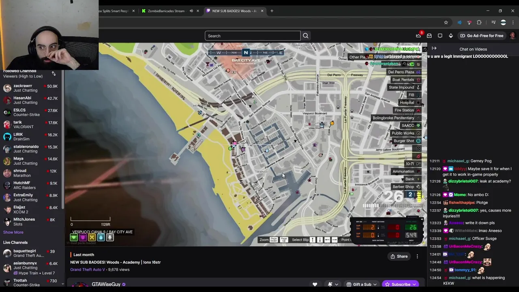Screen dimensions: 519x292
Task: Expand the Subscribe dropdown button
Action: 414,284
